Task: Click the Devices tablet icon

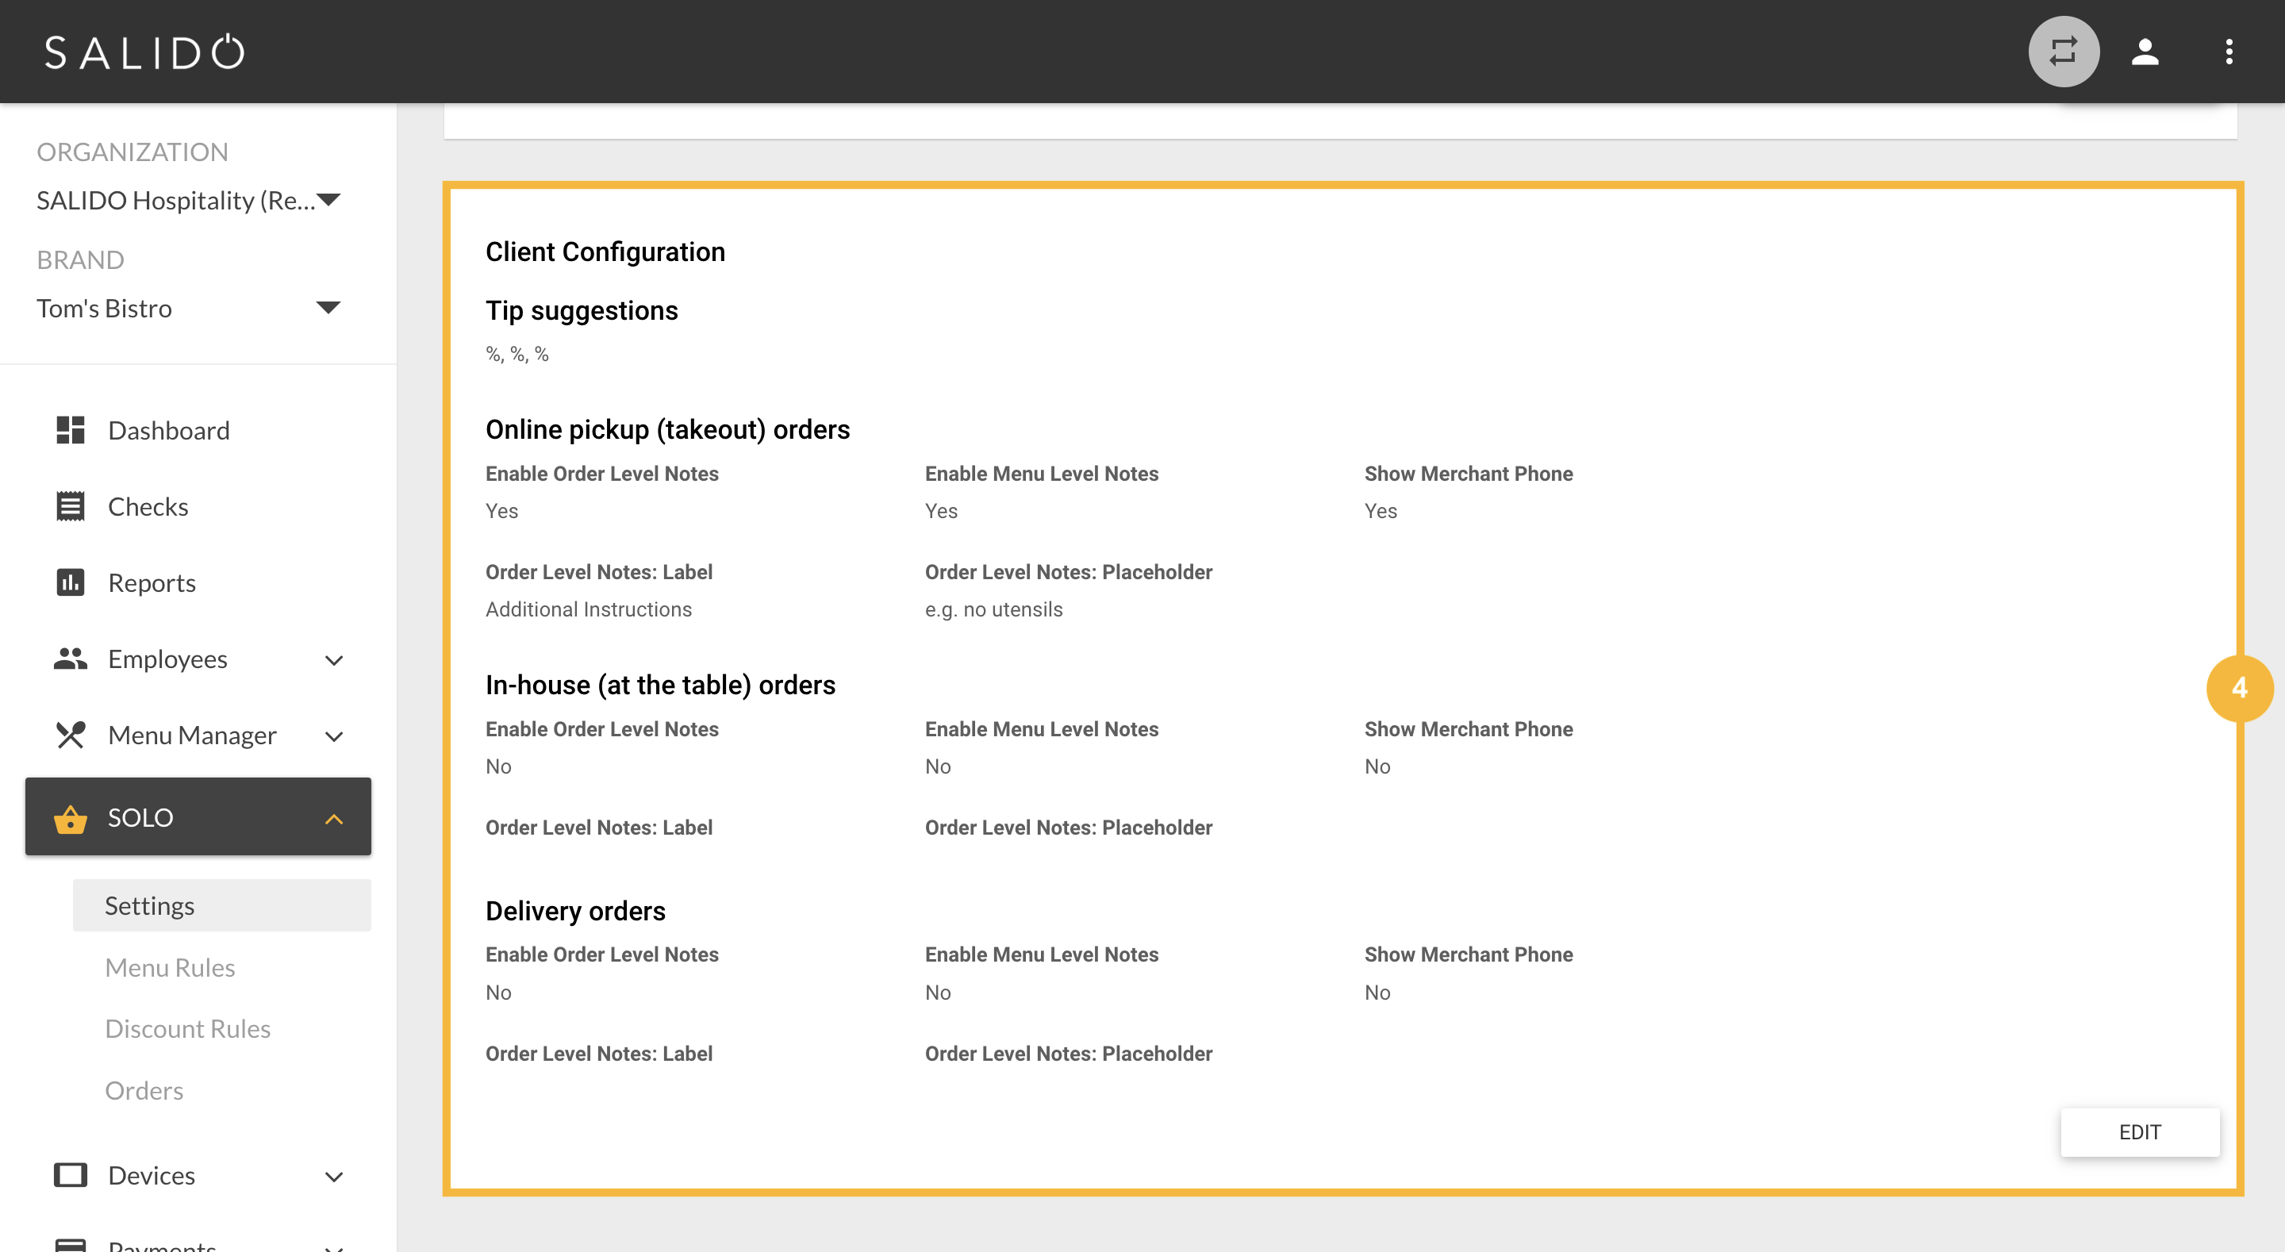Action: 70,1176
